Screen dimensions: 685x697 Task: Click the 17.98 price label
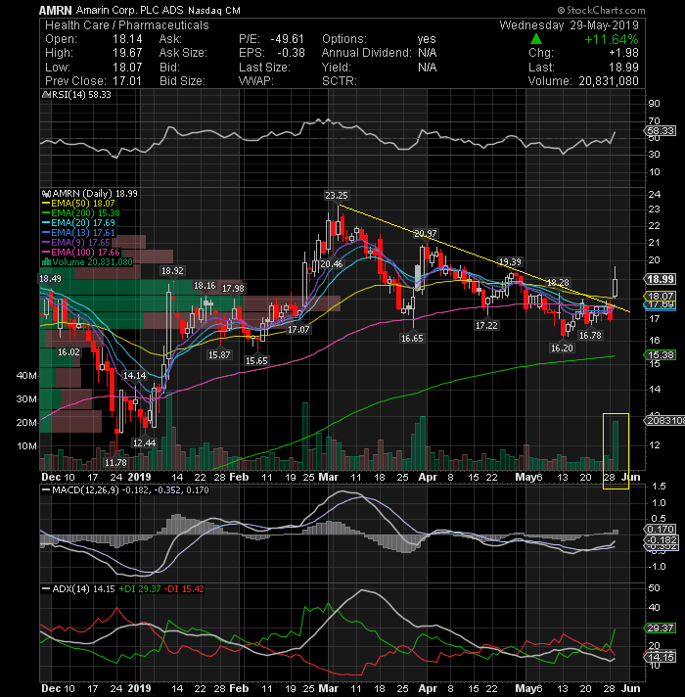point(233,289)
